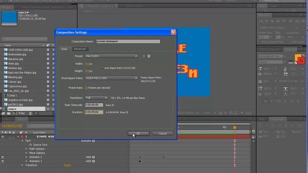
Task: Toggle the eye for Animator 1
Action: 3,161
